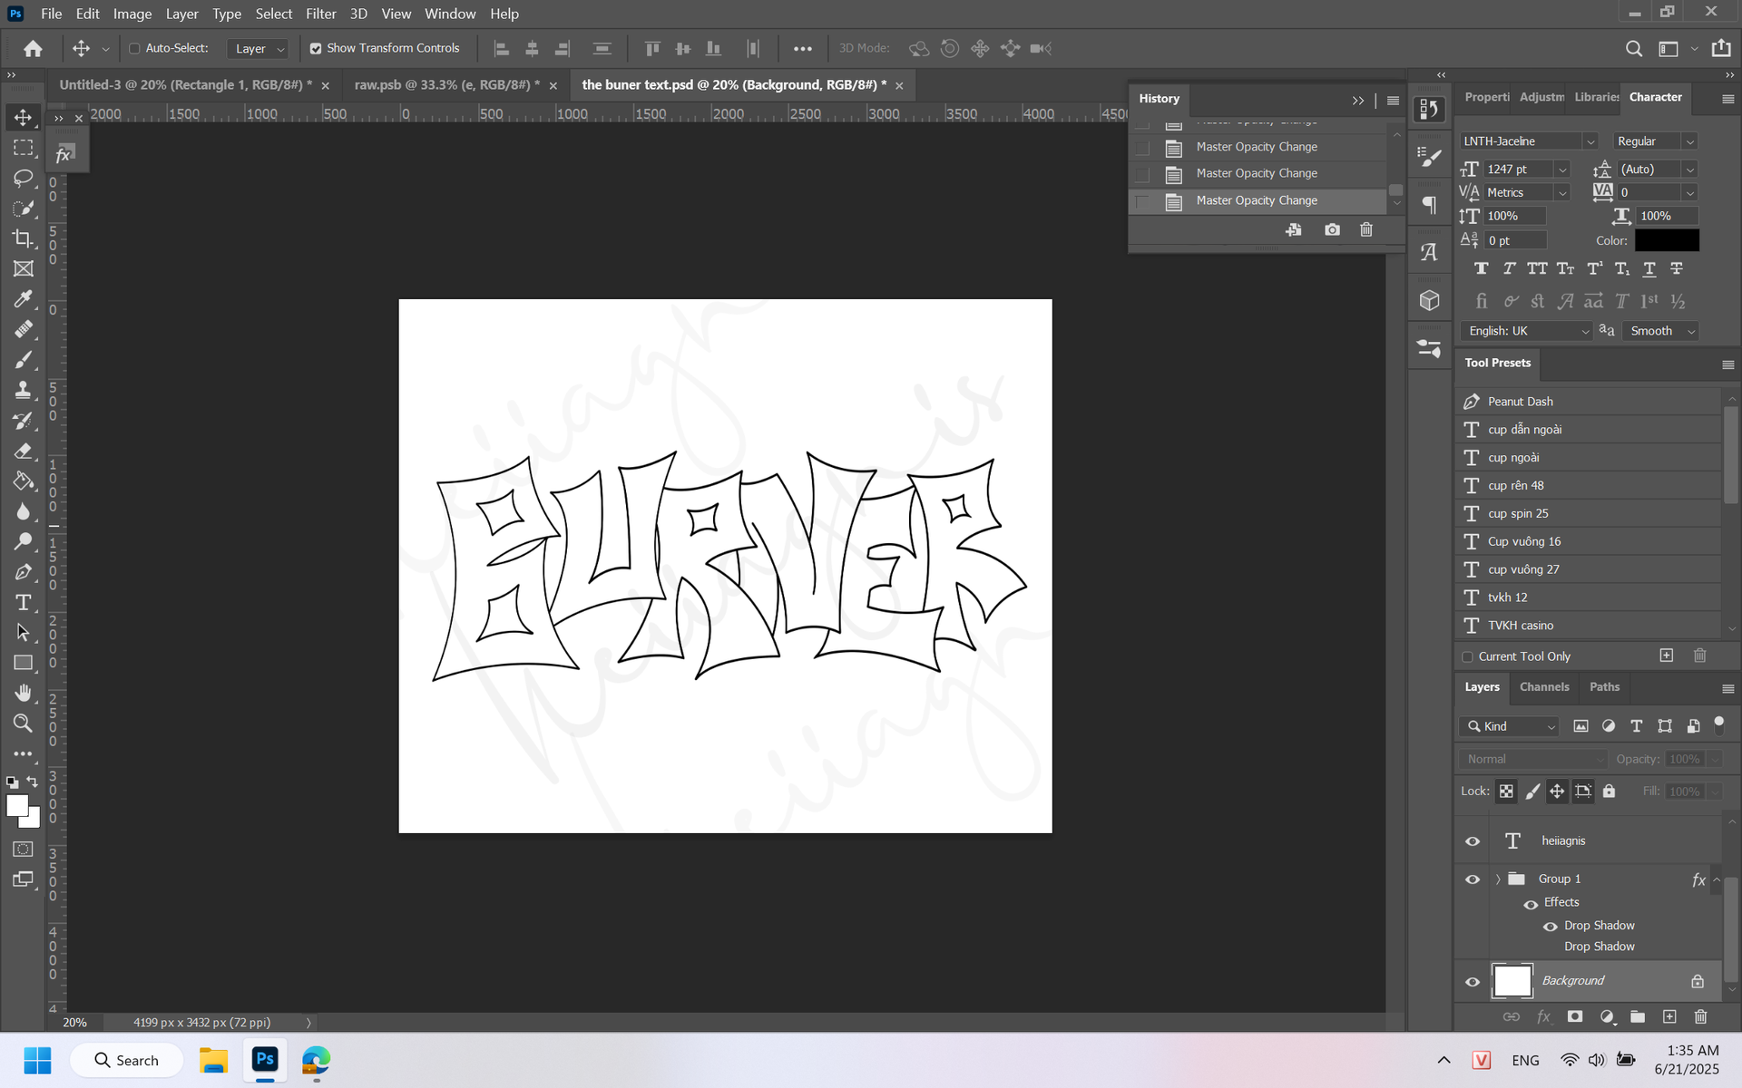Open the Filter menu
This screenshot has width=1742, height=1088.
coord(320,14)
